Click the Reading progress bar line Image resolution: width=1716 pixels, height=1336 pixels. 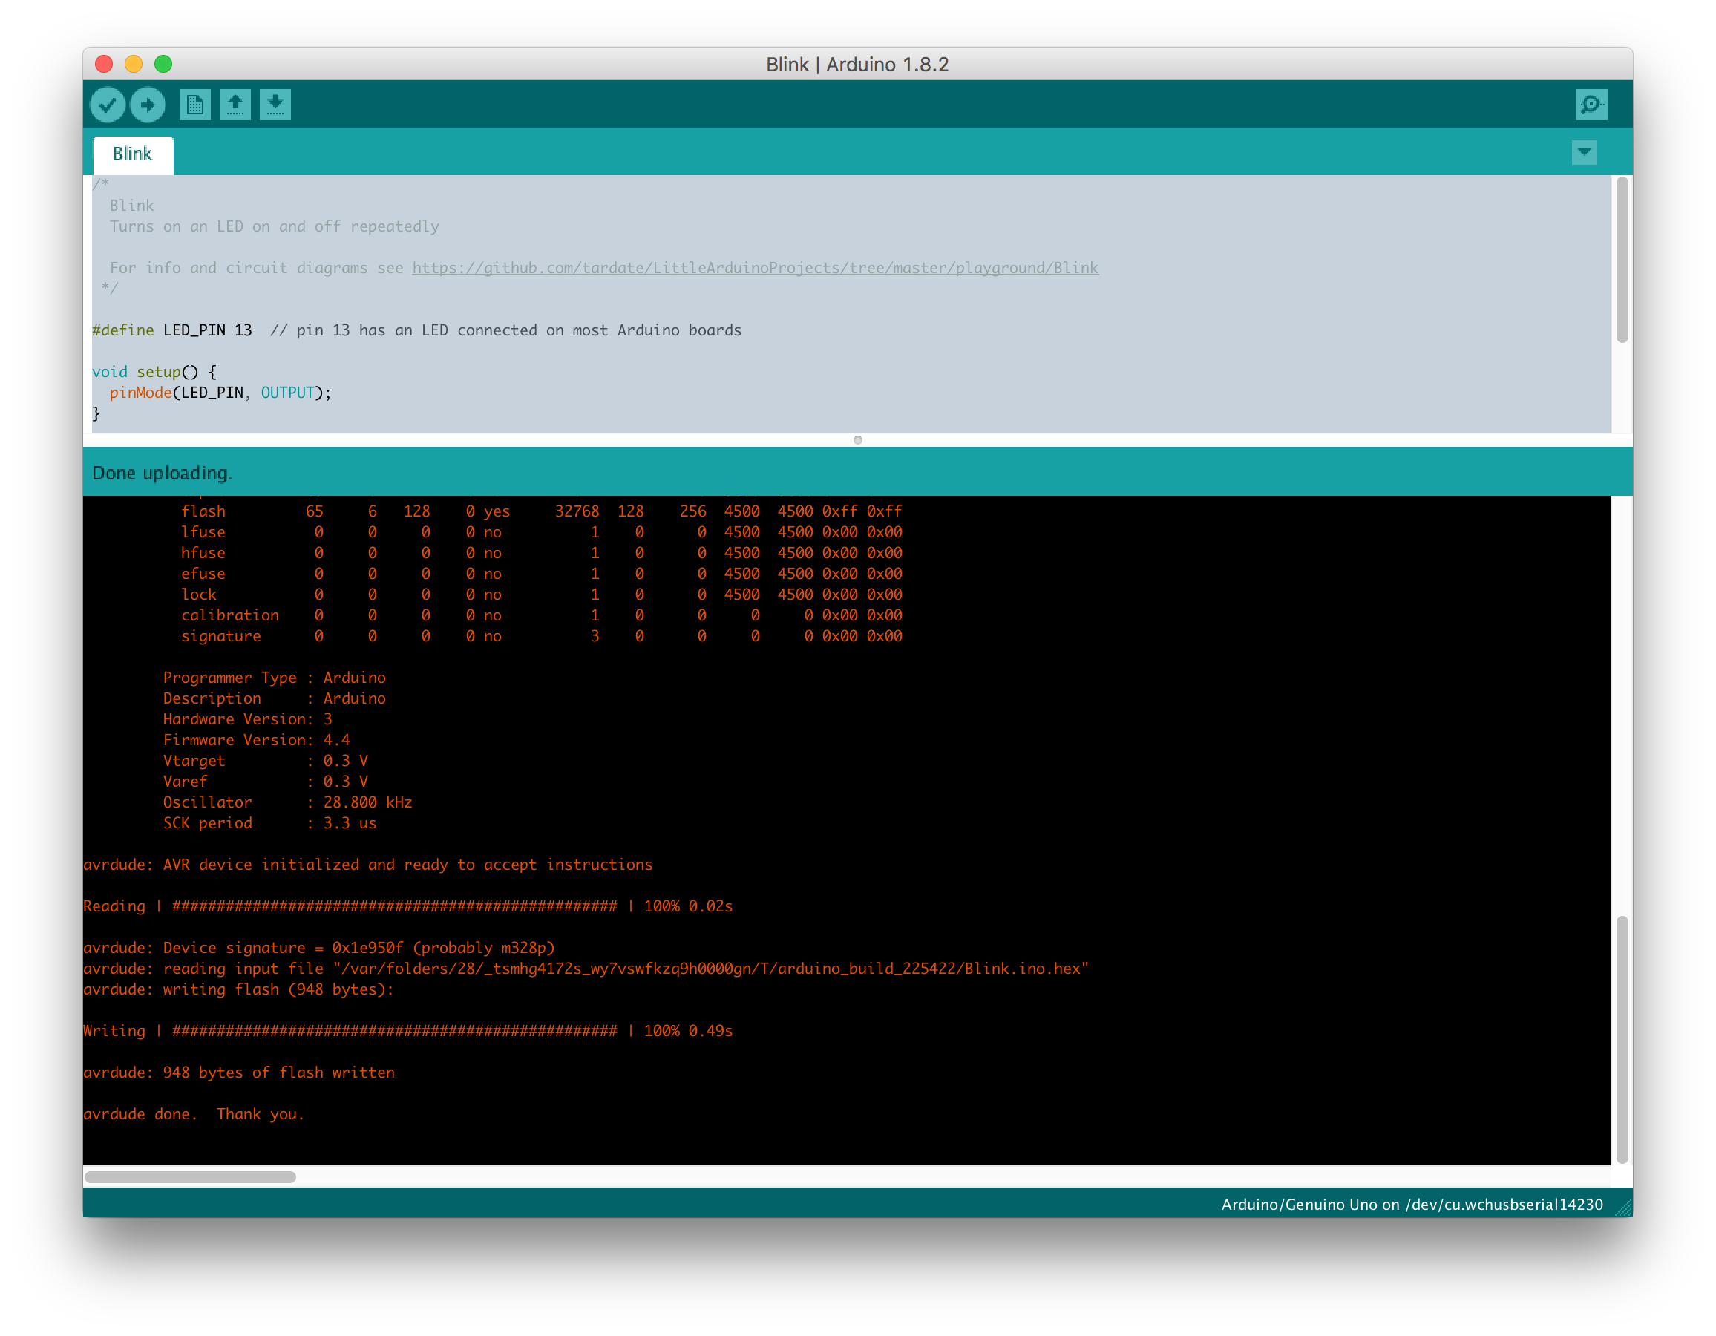coord(407,906)
